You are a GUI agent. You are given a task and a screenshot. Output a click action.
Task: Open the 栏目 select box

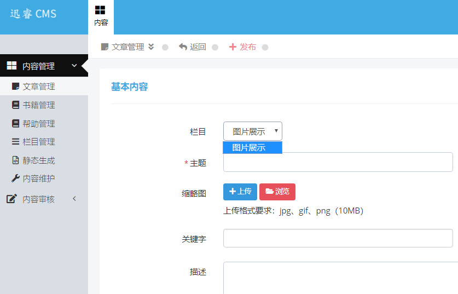253,131
